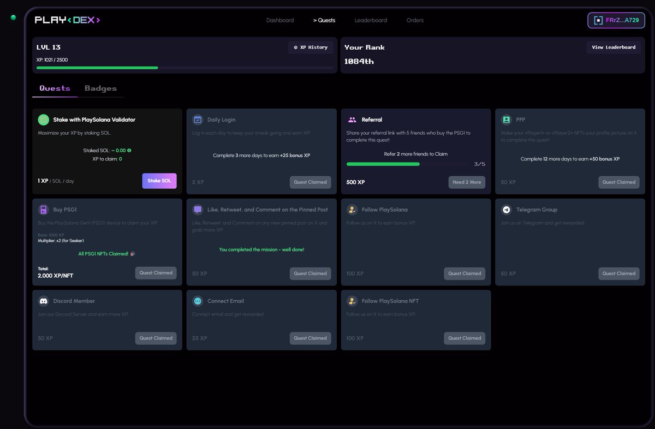Click the PFP profile icon
Viewport: 655px width, 429px height.
(506, 119)
